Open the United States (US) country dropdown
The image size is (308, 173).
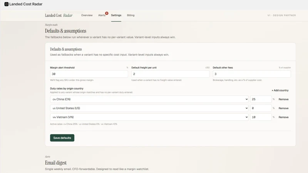tap(149, 108)
